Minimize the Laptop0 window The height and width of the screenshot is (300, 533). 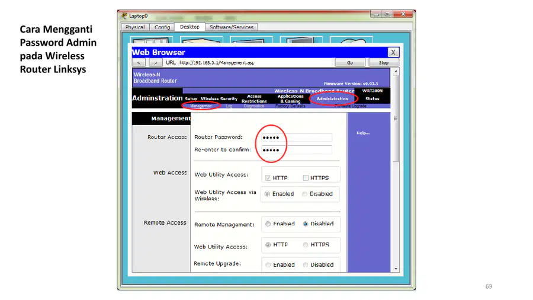pos(376,14)
